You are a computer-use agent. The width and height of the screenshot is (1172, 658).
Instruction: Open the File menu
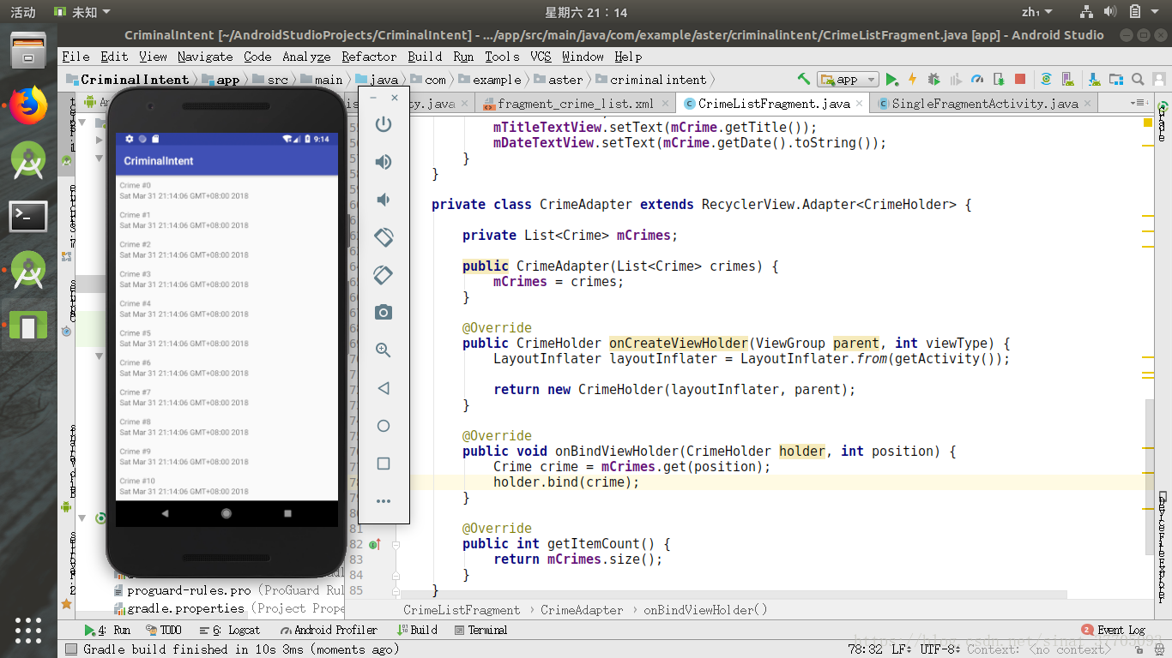pos(76,57)
